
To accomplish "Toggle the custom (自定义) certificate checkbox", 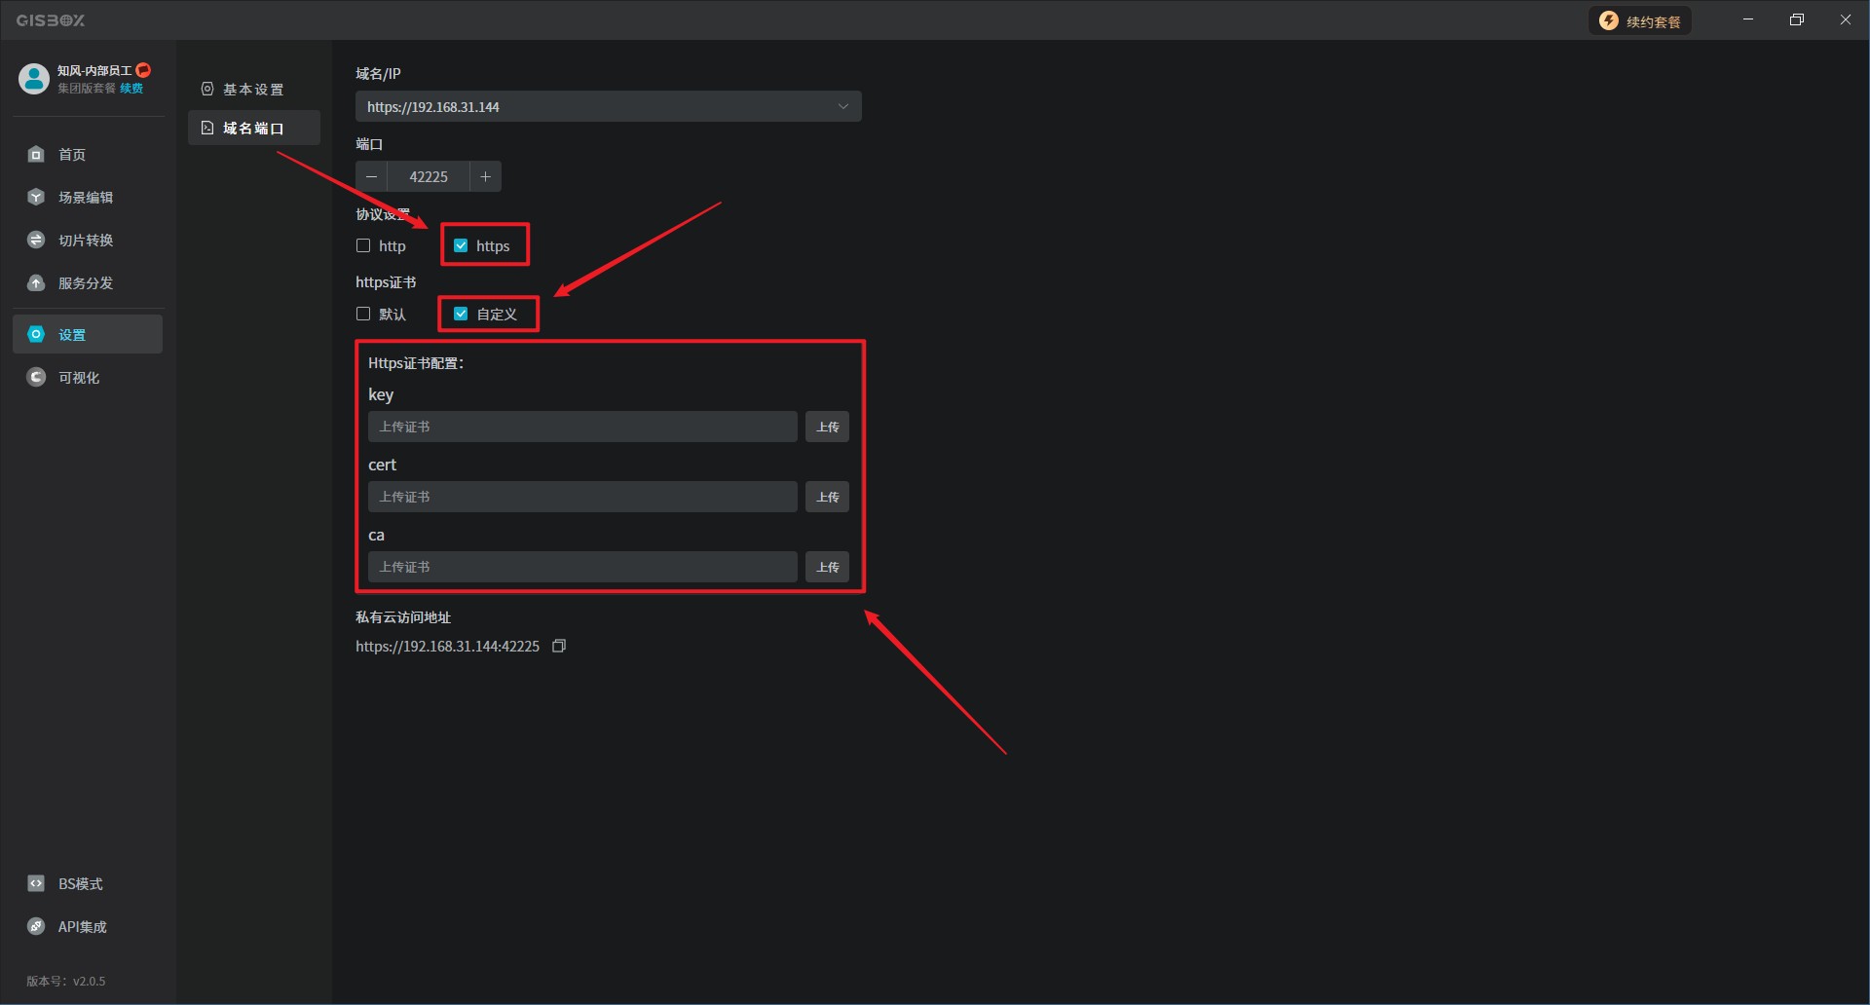I will pos(461,314).
